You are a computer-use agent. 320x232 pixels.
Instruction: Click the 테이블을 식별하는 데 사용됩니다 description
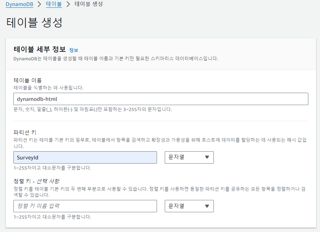pos(48,88)
